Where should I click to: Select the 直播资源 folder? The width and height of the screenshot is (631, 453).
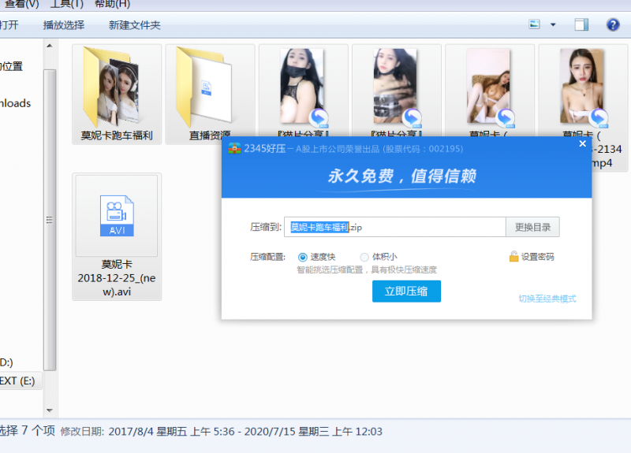pos(210,95)
